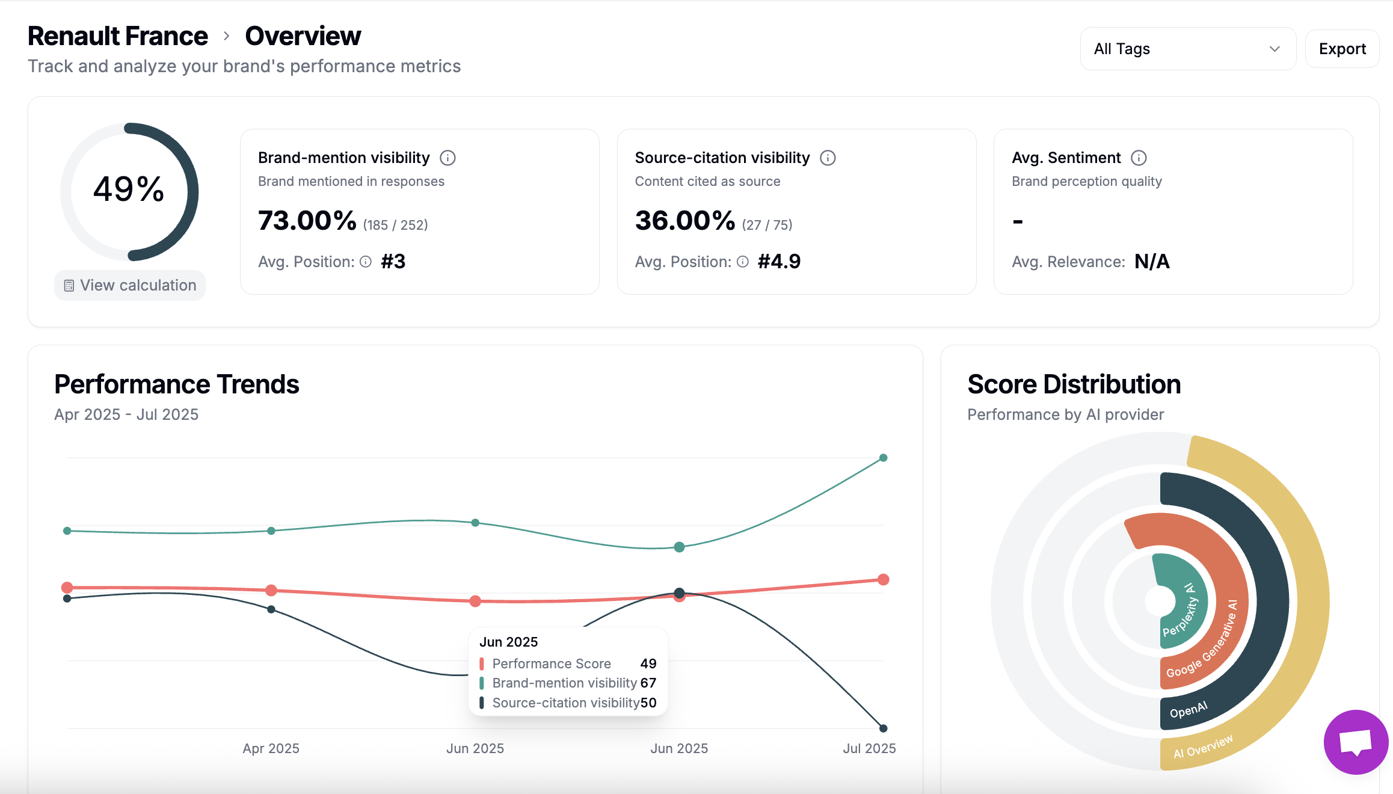Click Jul 2025 brand-mention visibility data point
The width and height of the screenshot is (1393, 794).
[x=883, y=458]
